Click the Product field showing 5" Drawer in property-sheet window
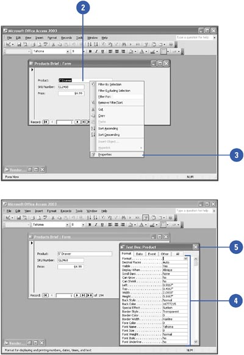The image size is (244, 355). pos(85,254)
